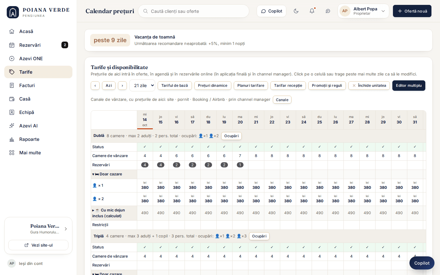Open the 21 zile range dropdown
Screen dimensions: 440x275
point(142,86)
